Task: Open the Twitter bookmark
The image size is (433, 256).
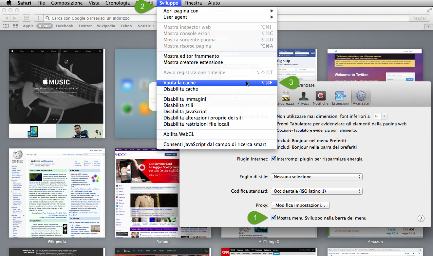Action: point(85,26)
